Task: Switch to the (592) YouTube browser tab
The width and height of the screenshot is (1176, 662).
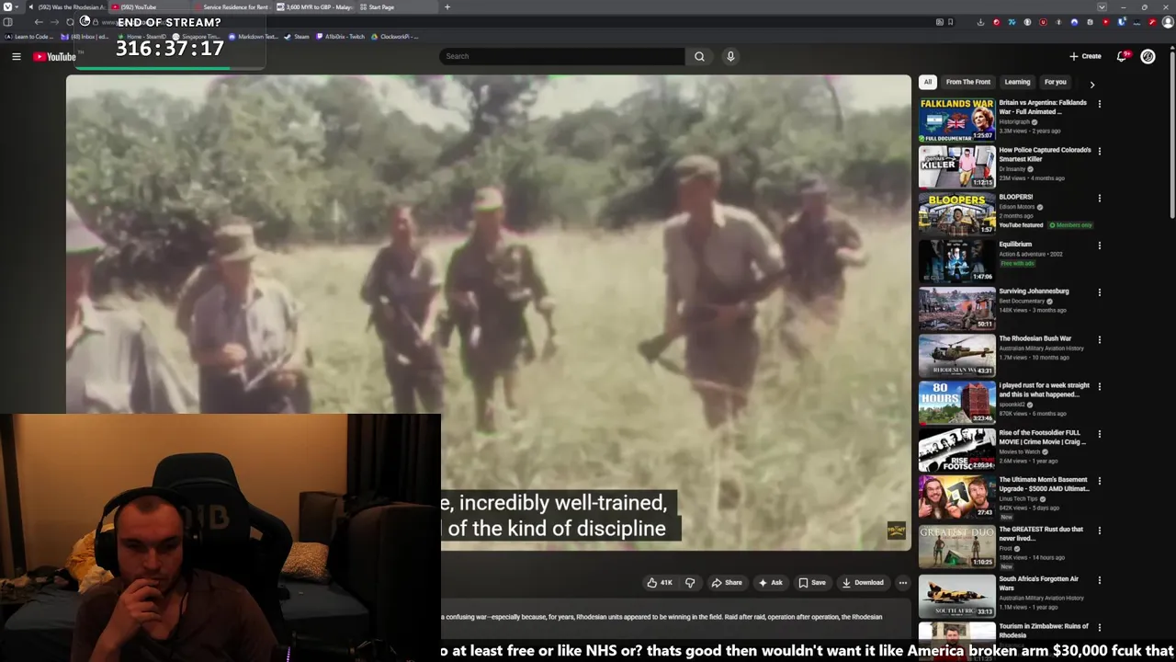Action: click(x=147, y=7)
